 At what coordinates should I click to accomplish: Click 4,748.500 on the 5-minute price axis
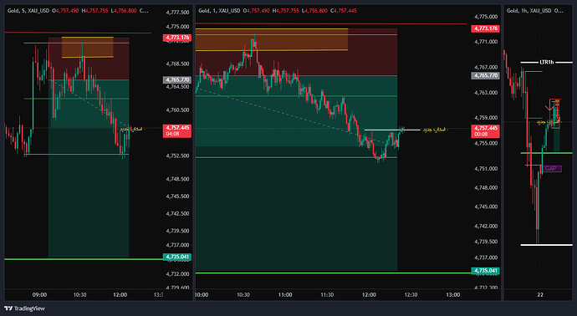click(178, 179)
